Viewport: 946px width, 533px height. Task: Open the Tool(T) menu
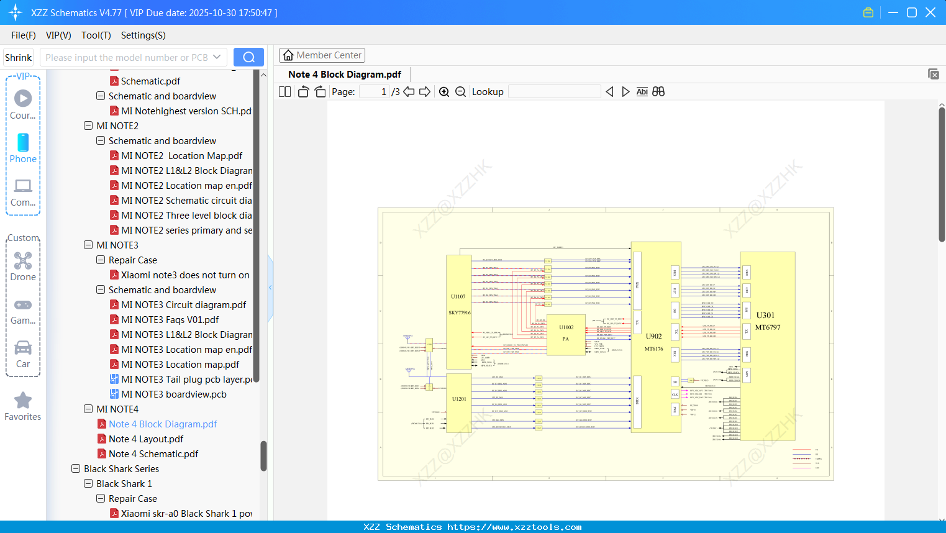[x=96, y=35]
